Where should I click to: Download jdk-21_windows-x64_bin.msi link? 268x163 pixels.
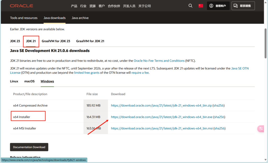[162, 128]
